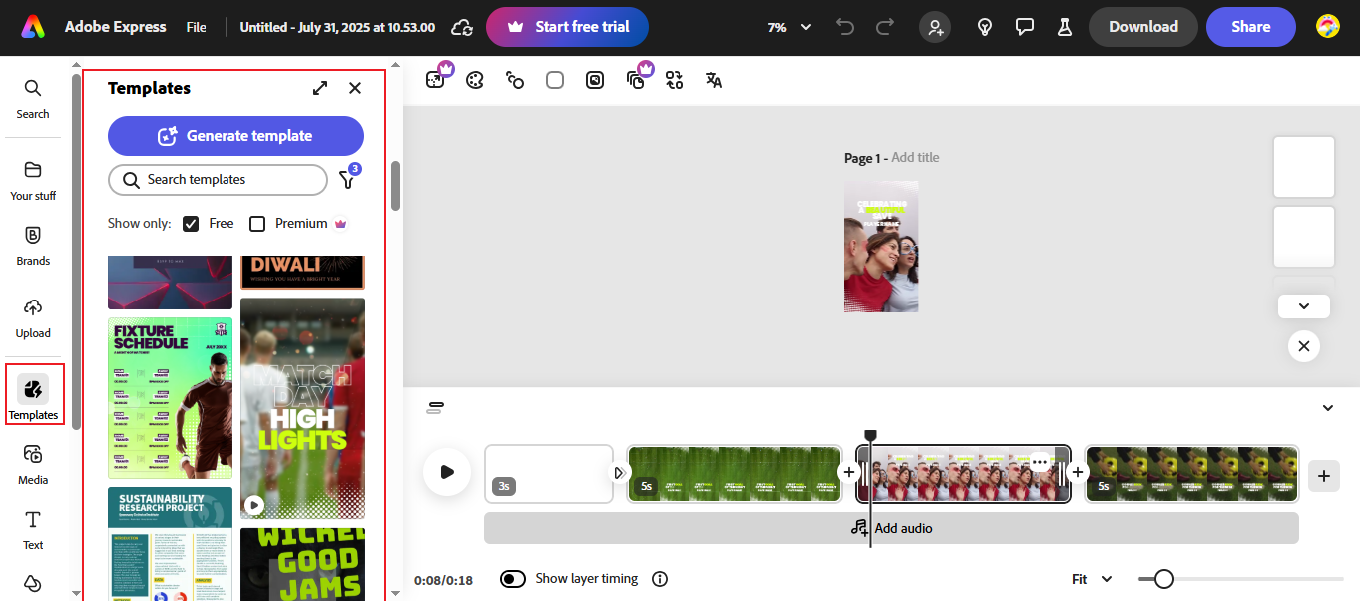Click the animation motion icon

[515, 80]
